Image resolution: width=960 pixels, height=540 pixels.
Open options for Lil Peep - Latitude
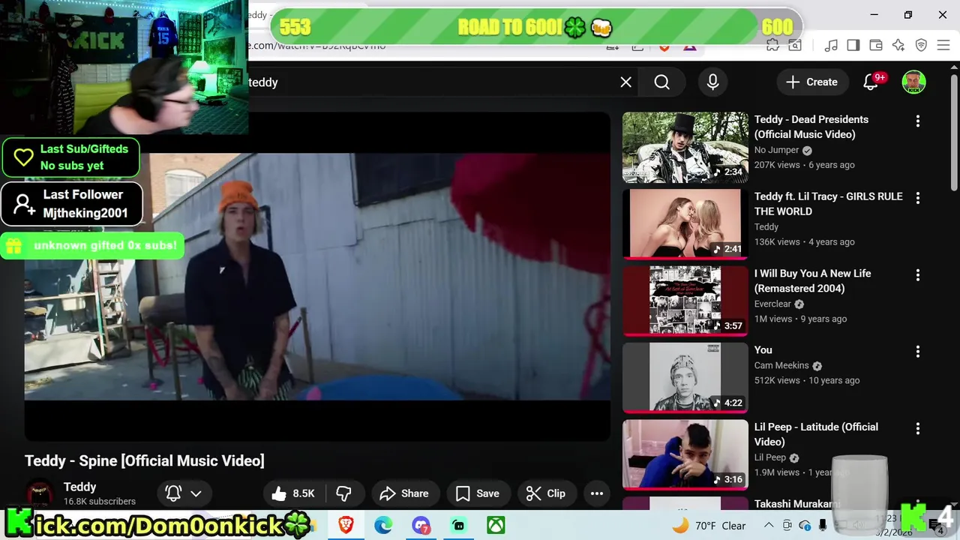(917, 429)
